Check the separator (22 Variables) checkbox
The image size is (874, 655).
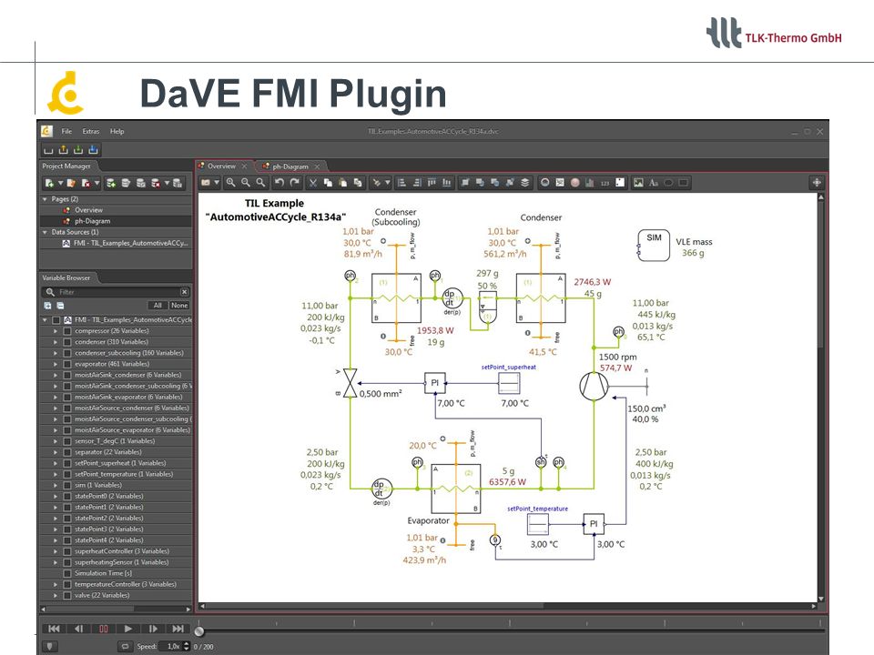click(66, 452)
